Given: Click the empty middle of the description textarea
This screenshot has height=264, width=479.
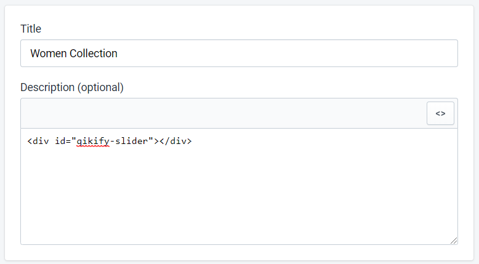Looking at the screenshot, I should point(239,191).
